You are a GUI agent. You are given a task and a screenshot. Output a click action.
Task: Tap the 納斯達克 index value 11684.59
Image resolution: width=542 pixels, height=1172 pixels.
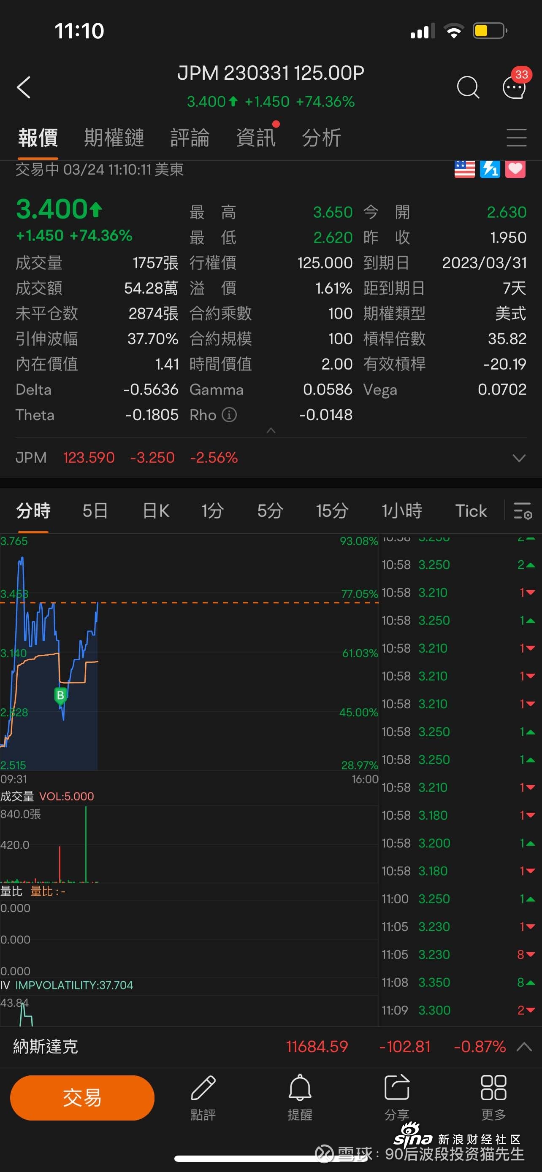tap(317, 1046)
